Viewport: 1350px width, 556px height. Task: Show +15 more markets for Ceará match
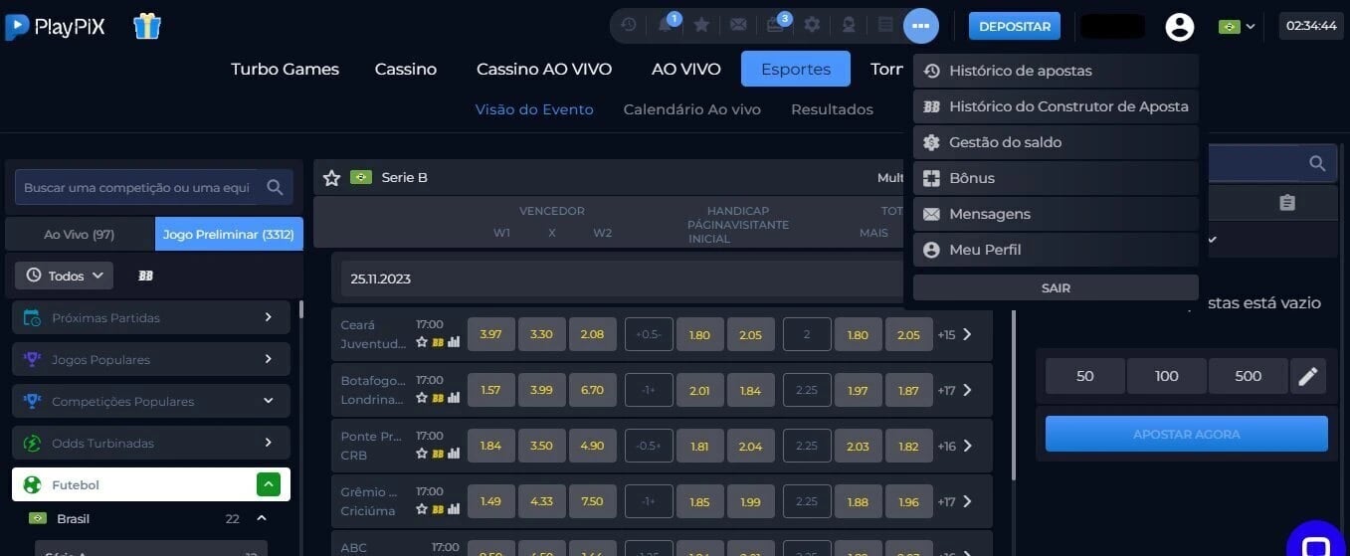[954, 335]
